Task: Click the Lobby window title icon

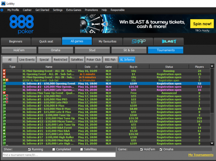Action: click(3, 4)
